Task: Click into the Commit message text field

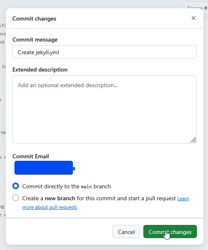Action: pos(105,52)
